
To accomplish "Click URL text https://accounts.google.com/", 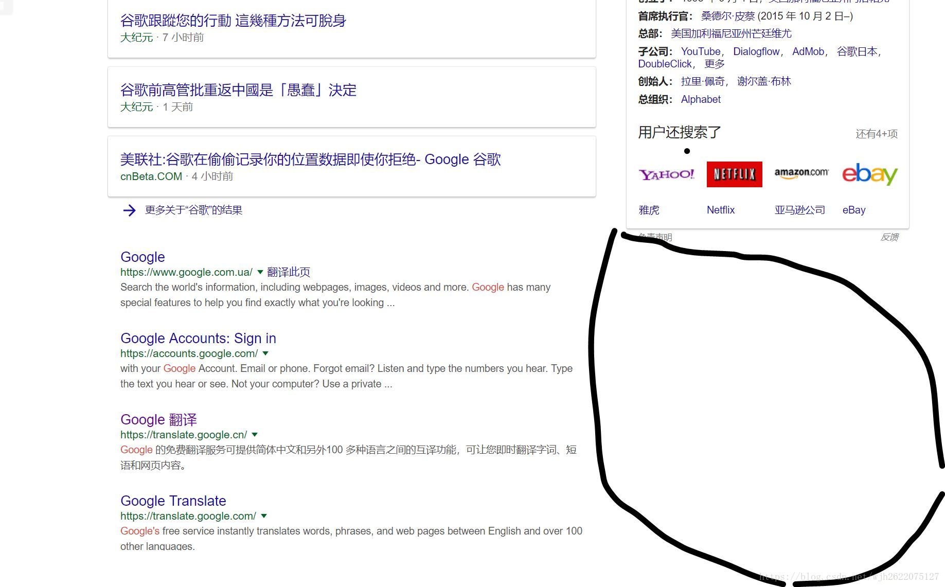I will pyautogui.click(x=189, y=353).
